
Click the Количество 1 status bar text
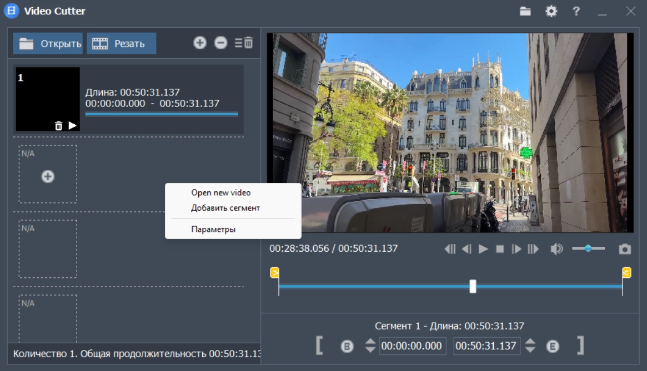coord(136,354)
